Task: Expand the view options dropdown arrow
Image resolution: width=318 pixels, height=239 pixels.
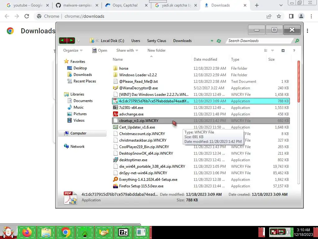Action: point(272,50)
